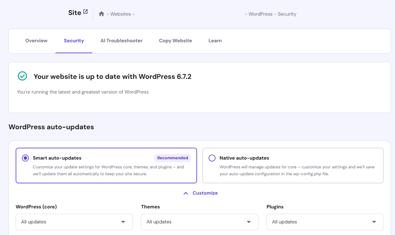Open Plugins updates dropdown
Image resolution: width=395 pixels, height=235 pixels.
[x=325, y=222]
